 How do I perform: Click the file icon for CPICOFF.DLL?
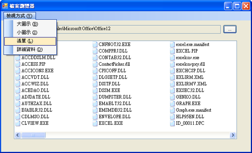(x=95, y=71)
